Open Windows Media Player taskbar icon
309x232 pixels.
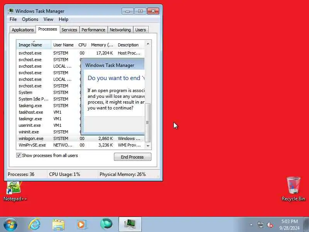coord(81,225)
